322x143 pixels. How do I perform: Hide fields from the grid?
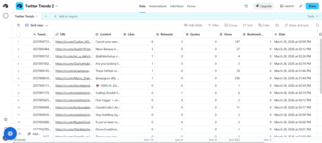point(193,25)
